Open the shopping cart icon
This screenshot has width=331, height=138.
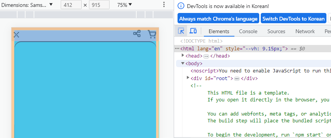point(152,34)
